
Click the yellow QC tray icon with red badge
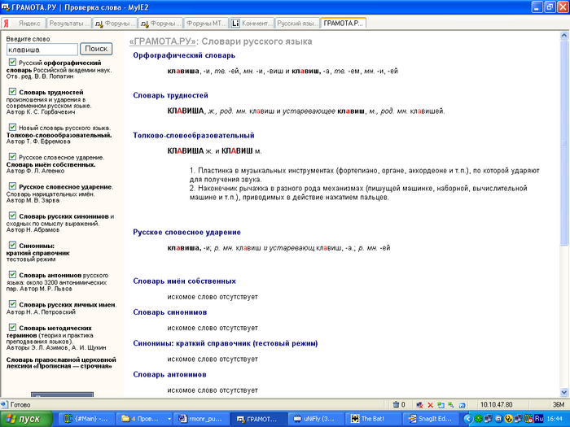[528, 419]
